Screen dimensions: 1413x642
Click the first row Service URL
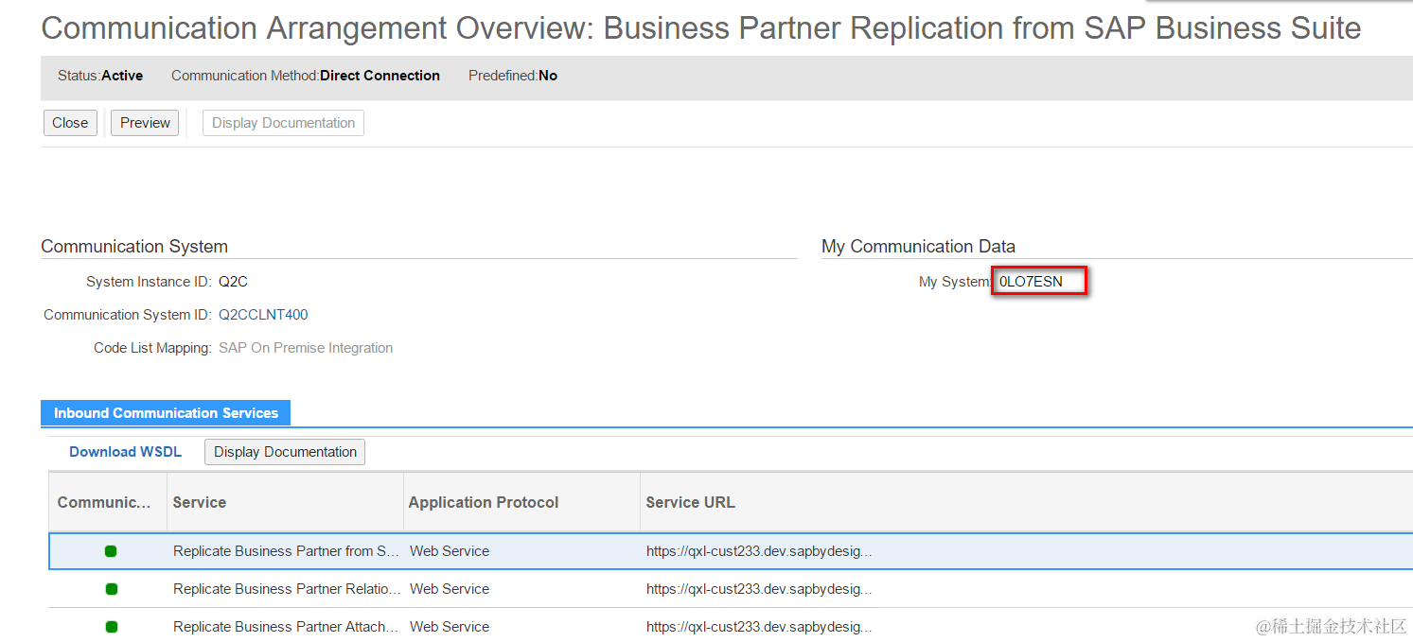[759, 551]
